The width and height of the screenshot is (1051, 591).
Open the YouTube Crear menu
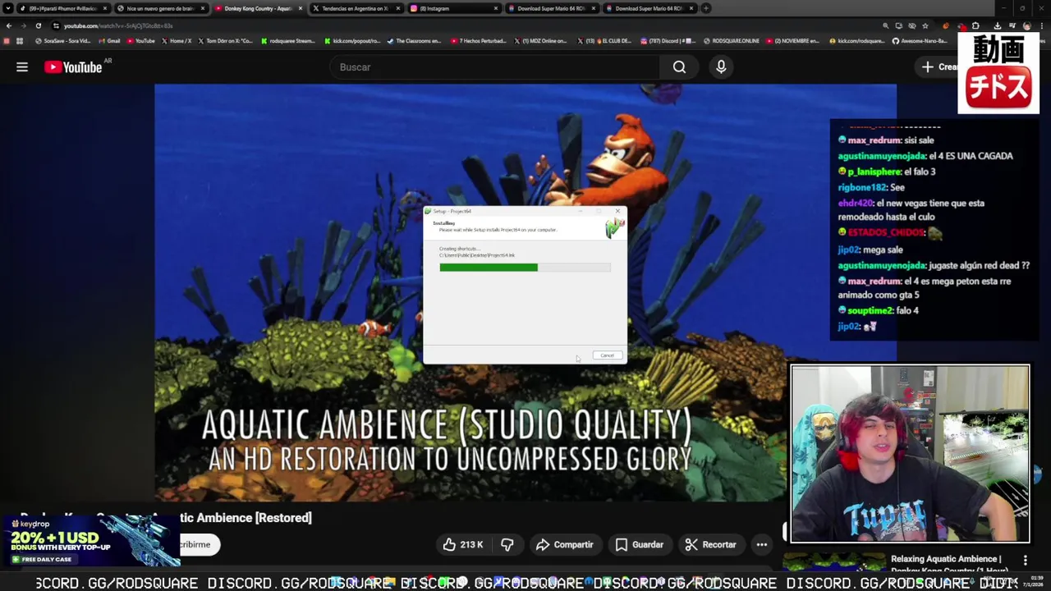tap(938, 67)
